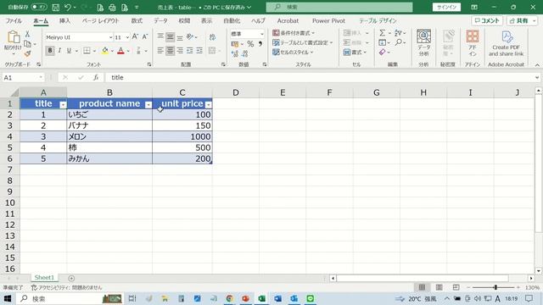Image resolution: width=543 pixels, height=305 pixels.
Task: Click the Comma Style icon
Action: point(260,44)
